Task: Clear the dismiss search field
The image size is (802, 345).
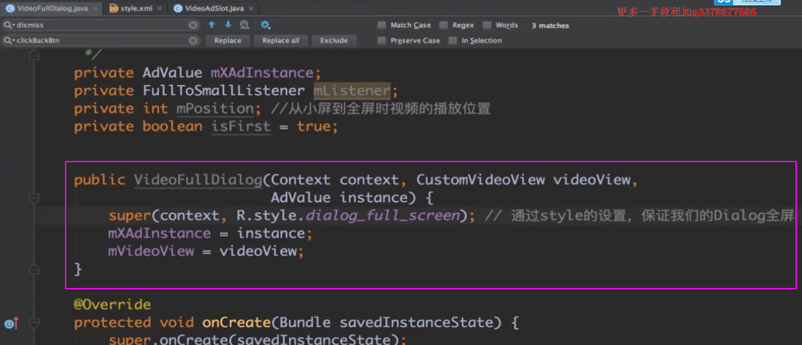Action: point(193,25)
